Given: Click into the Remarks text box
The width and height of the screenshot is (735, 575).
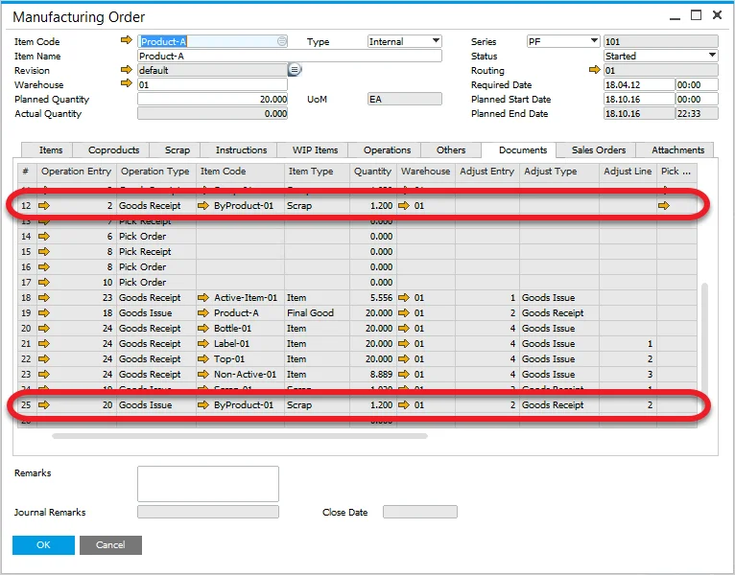Looking at the screenshot, I should (207, 484).
